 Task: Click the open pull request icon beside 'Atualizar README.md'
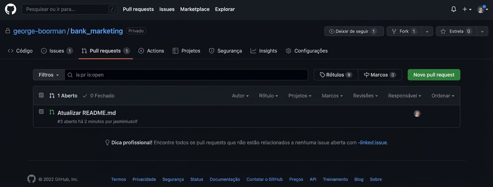[52, 112]
